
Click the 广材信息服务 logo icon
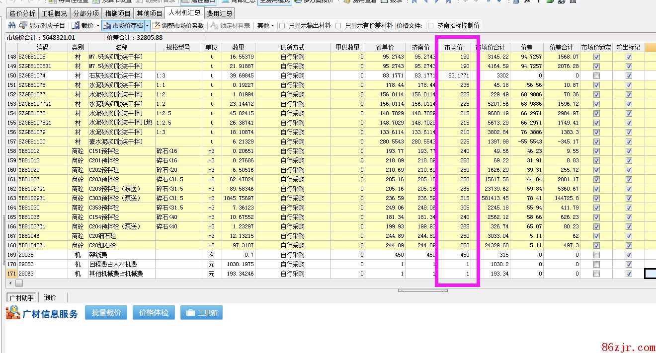point(13,313)
